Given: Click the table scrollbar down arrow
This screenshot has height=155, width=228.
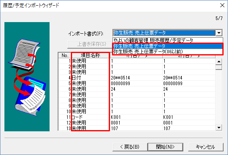Looking at the screenshot, I should 219,128.
